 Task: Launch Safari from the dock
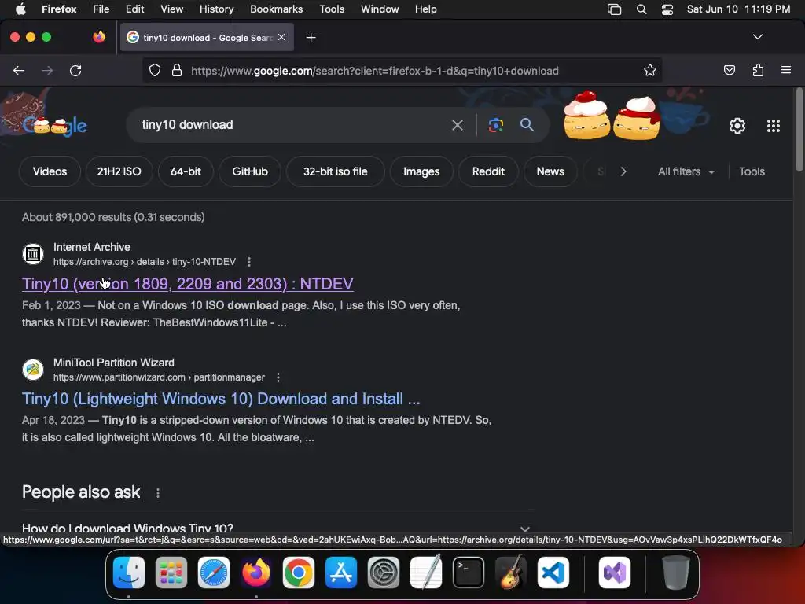(214, 573)
